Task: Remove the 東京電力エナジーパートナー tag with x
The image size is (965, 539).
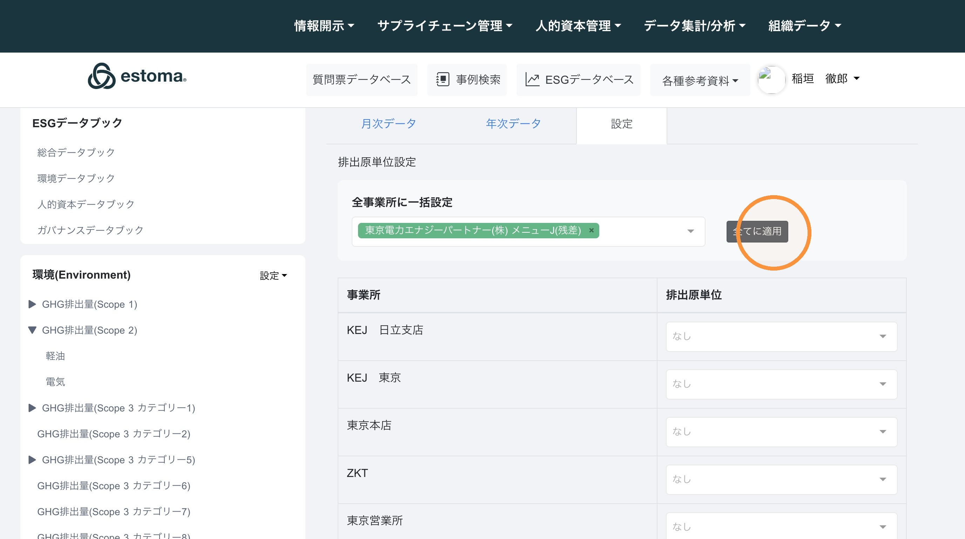Action: [x=592, y=230]
